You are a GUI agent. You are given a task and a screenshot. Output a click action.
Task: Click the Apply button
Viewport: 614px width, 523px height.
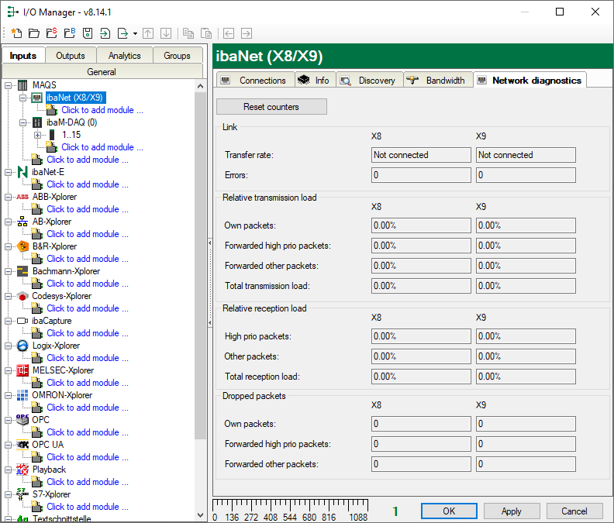pyautogui.click(x=512, y=511)
